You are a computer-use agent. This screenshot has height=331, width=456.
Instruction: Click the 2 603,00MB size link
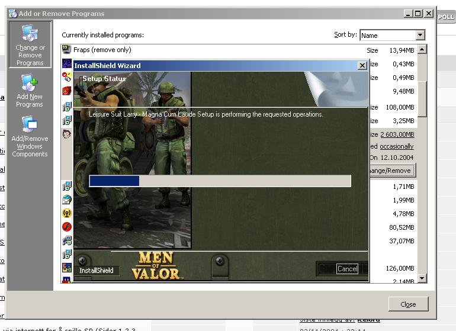[x=397, y=134]
